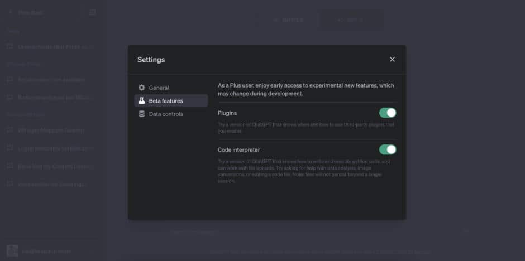Click the Plugins label
The height and width of the screenshot is (261, 525).
coord(227,113)
